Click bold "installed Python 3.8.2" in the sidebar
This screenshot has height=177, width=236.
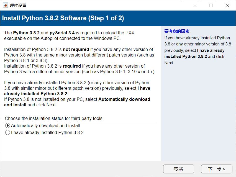[x=185, y=57]
